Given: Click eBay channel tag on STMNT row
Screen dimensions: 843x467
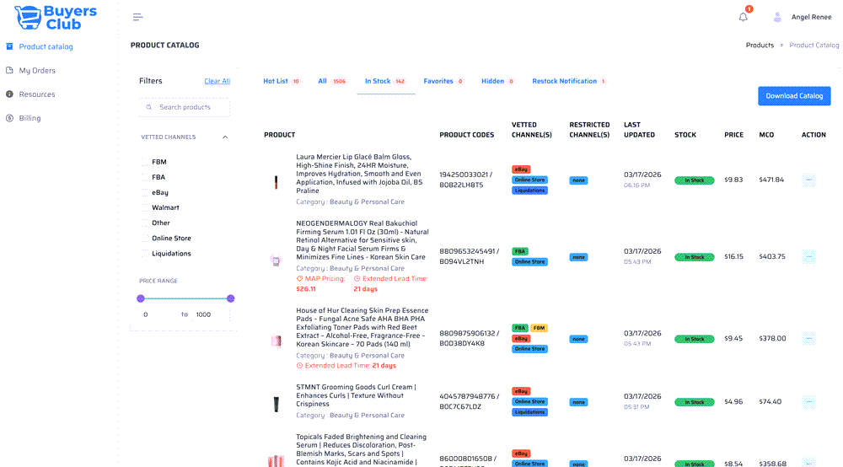Looking at the screenshot, I should point(521,391).
